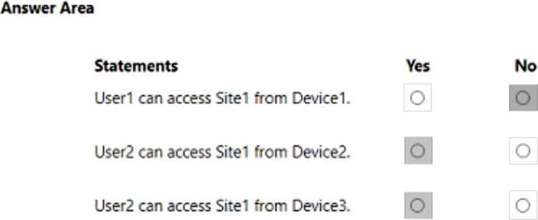Click the word User2 in the second statement

(x=114, y=152)
